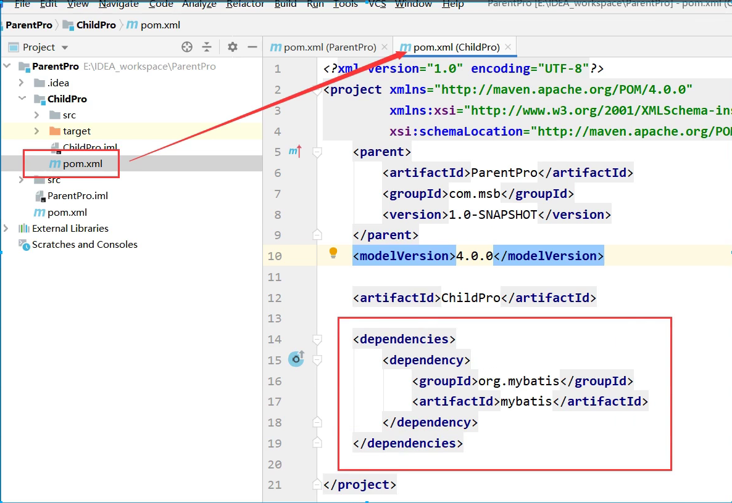This screenshot has height=503, width=732.
Task: Click the yellow intention light bulb
Action: [333, 253]
